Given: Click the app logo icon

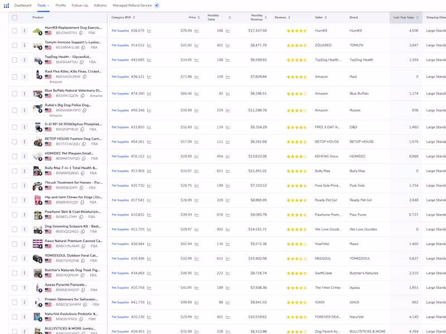Looking at the screenshot, I should 7,6.
